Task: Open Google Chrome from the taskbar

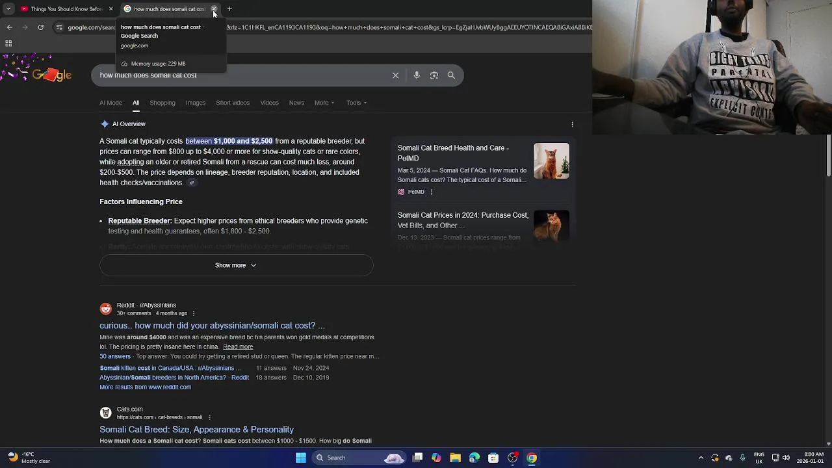Action: (x=532, y=458)
